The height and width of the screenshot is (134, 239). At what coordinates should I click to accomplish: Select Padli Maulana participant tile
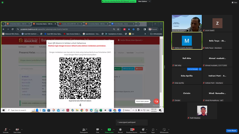coord(202,111)
